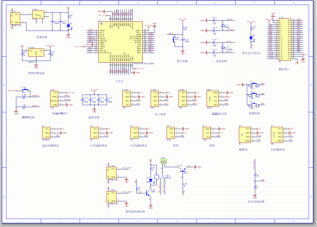Viewport: 317px width, 227px height.
Task: Click the IO拓展口 label
Action: [284, 69]
